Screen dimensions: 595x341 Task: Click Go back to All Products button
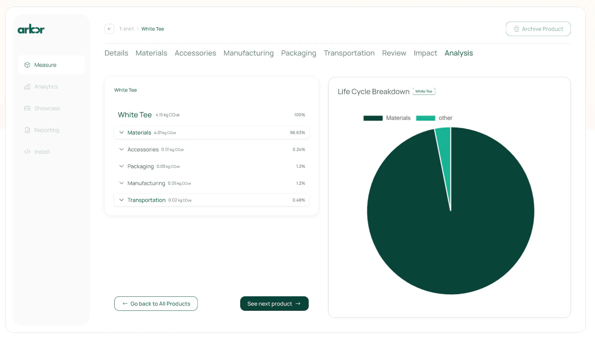(156, 304)
